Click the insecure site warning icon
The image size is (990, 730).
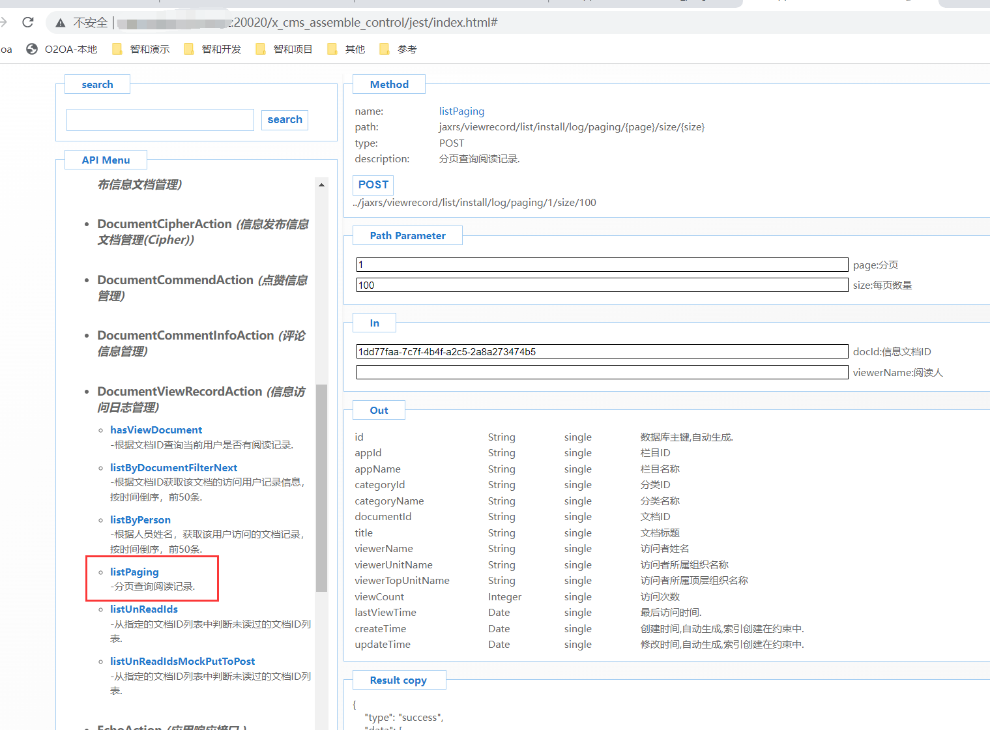[61, 23]
